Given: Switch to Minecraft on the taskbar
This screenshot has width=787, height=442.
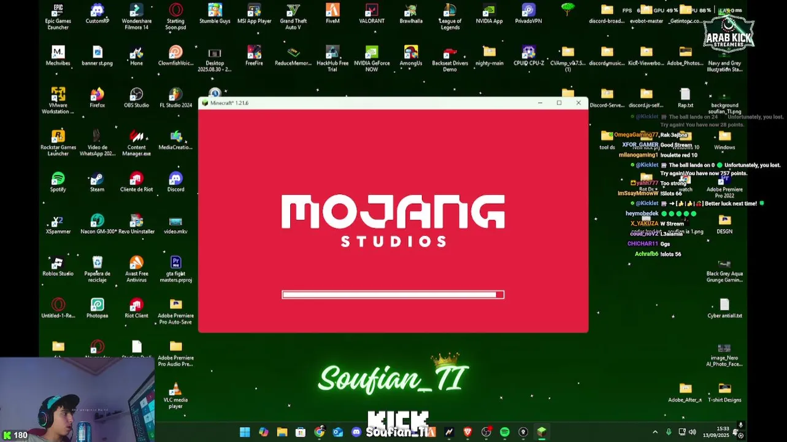Looking at the screenshot, I should click(542, 432).
